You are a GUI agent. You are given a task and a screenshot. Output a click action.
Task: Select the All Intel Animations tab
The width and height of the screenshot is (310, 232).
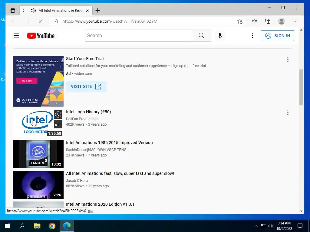point(56,11)
